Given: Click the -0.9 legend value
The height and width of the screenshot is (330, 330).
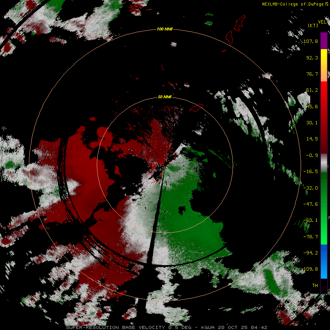Looking at the screenshot, I should [x=312, y=155].
